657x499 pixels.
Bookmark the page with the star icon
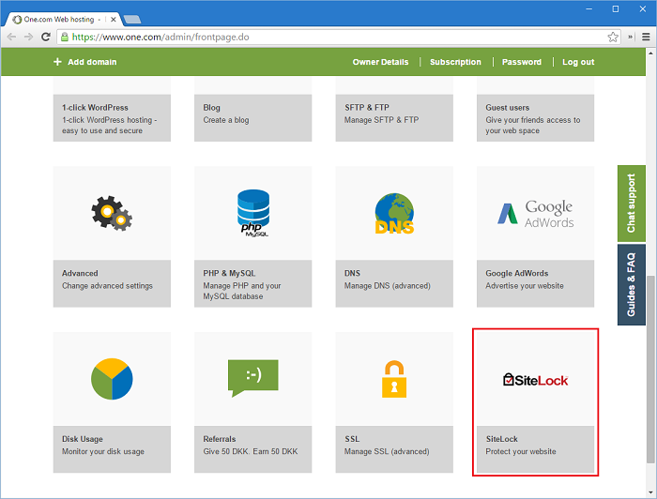click(613, 37)
